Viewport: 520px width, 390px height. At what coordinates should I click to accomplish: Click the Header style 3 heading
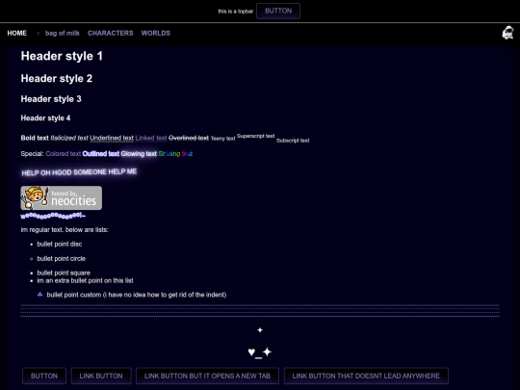[x=51, y=99]
